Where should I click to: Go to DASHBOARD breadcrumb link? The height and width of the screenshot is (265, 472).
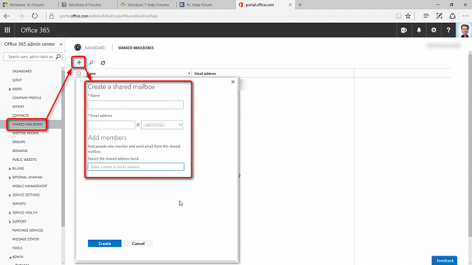point(94,48)
